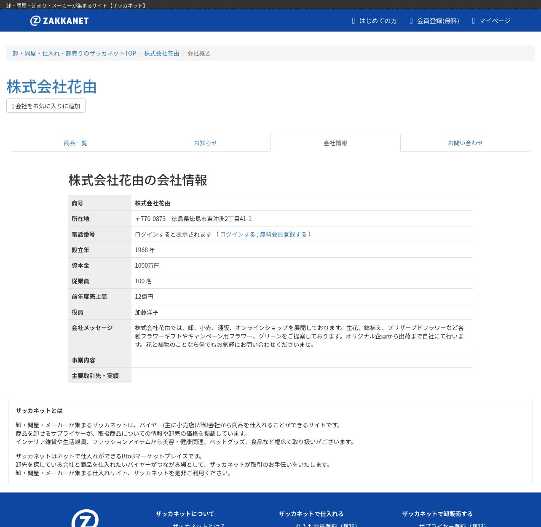Go to マイページ in the header
The width and height of the screenshot is (541, 527).
491,21
